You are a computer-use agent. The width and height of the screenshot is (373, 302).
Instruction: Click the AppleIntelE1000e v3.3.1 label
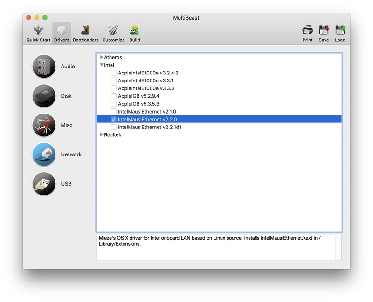145,81
